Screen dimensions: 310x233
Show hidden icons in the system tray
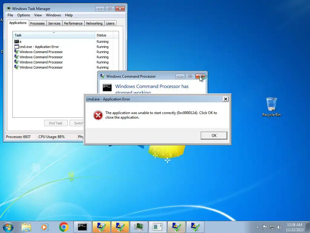coord(257,227)
